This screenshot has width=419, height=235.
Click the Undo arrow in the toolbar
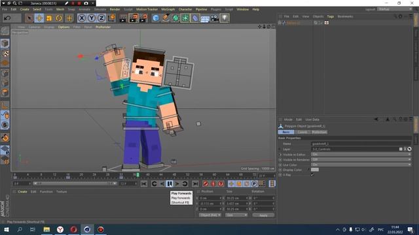7,18
